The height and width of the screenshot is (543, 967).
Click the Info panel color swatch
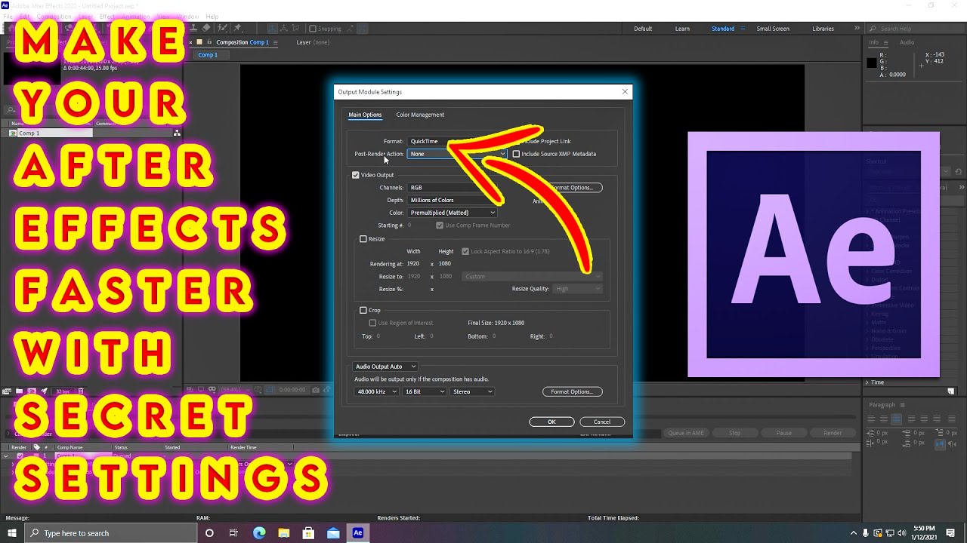point(872,63)
